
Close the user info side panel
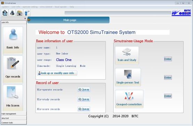click(x=25, y=18)
